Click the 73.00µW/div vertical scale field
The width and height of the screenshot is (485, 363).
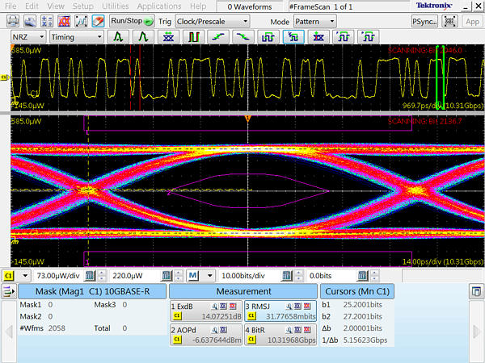[x=59, y=276]
